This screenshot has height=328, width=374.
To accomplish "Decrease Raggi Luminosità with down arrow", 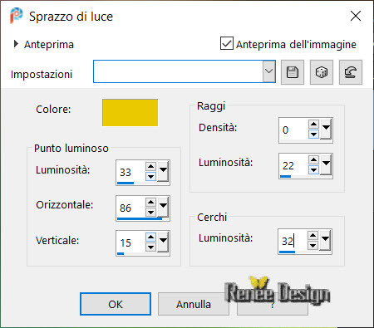I will click(x=313, y=169).
